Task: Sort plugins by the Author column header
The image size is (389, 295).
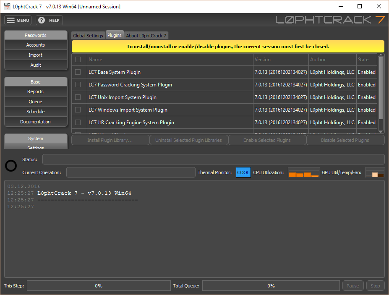Action: [x=332, y=60]
